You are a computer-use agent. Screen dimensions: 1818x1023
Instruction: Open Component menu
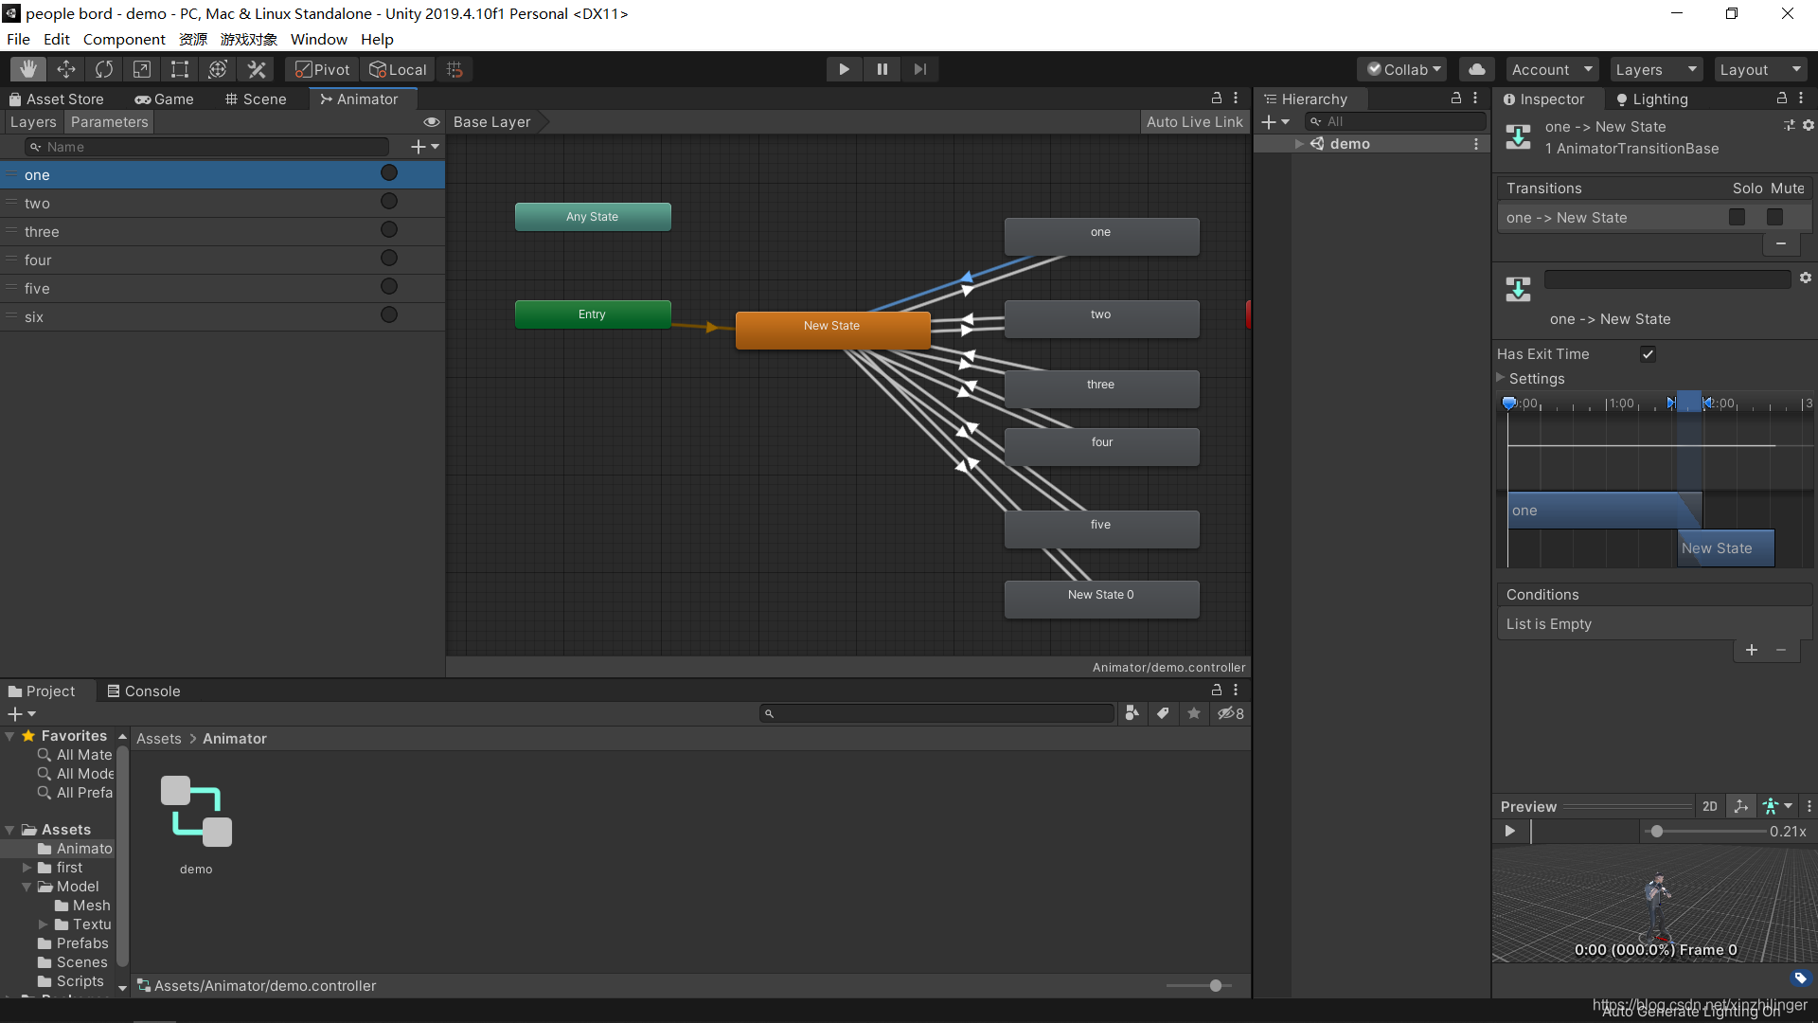[124, 39]
